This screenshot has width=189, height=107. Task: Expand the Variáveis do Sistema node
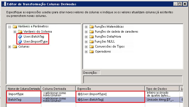point(15,32)
